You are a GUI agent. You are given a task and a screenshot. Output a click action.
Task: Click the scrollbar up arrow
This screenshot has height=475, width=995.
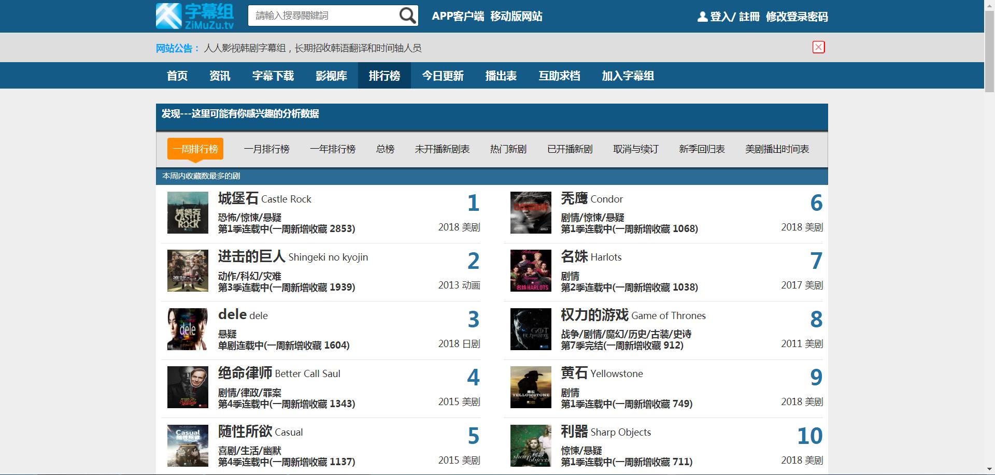click(x=989, y=4)
